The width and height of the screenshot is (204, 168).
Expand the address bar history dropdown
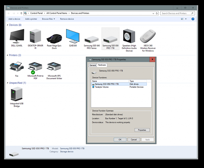point(153,13)
